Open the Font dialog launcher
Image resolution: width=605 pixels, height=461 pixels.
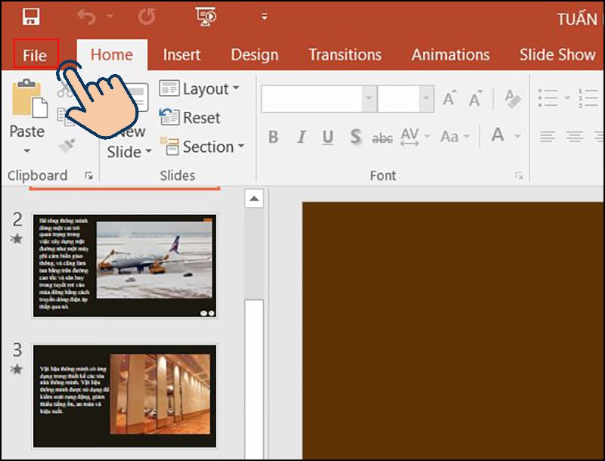[518, 175]
